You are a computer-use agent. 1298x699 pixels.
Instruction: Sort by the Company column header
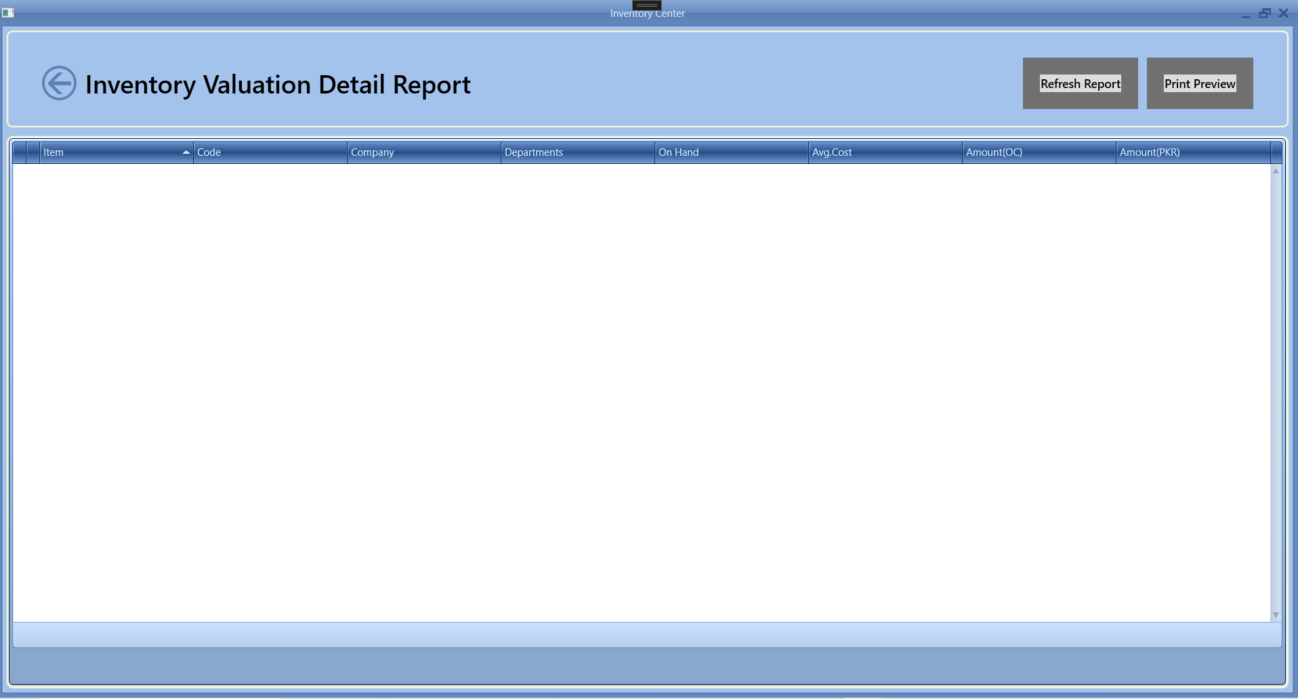coord(424,152)
